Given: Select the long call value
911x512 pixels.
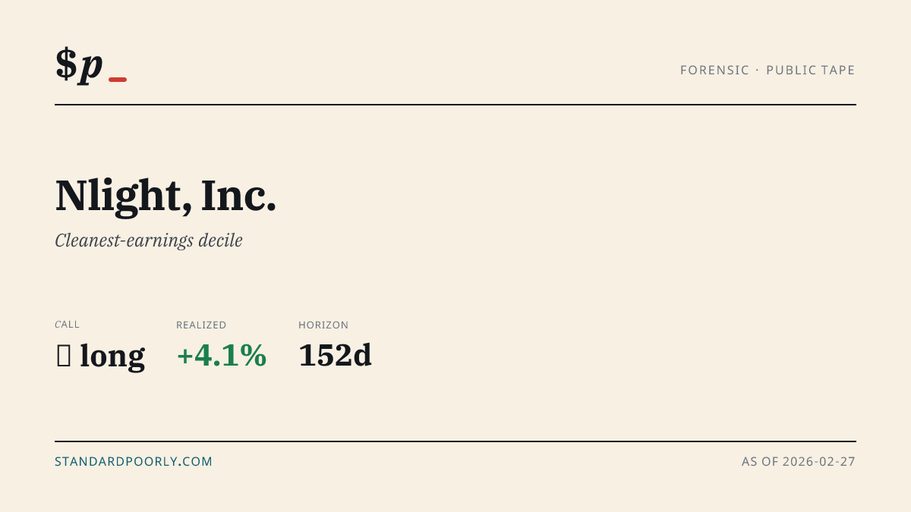Looking at the screenshot, I should click(x=112, y=356).
